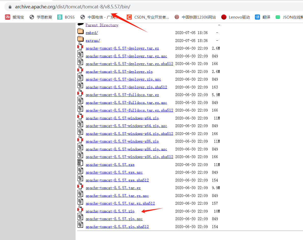Screen dimensions: 303x240
Task: Click the 10M size of 8.5.57.zip
Action: tap(217, 211)
